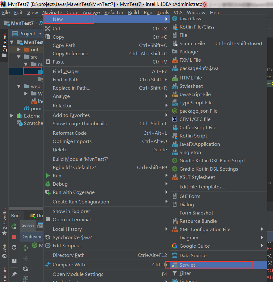Image resolution: width=273 pixels, height=282 pixels.
Task: Click the Stylesheet CSS icon
Action: pos(175,86)
